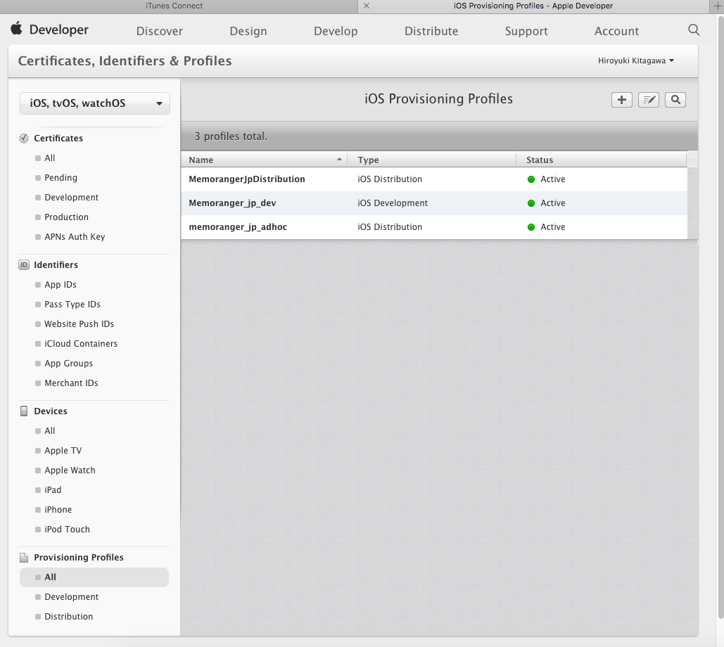724x647 pixels.
Task: Open APNs Auth Key section
Action: [75, 237]
